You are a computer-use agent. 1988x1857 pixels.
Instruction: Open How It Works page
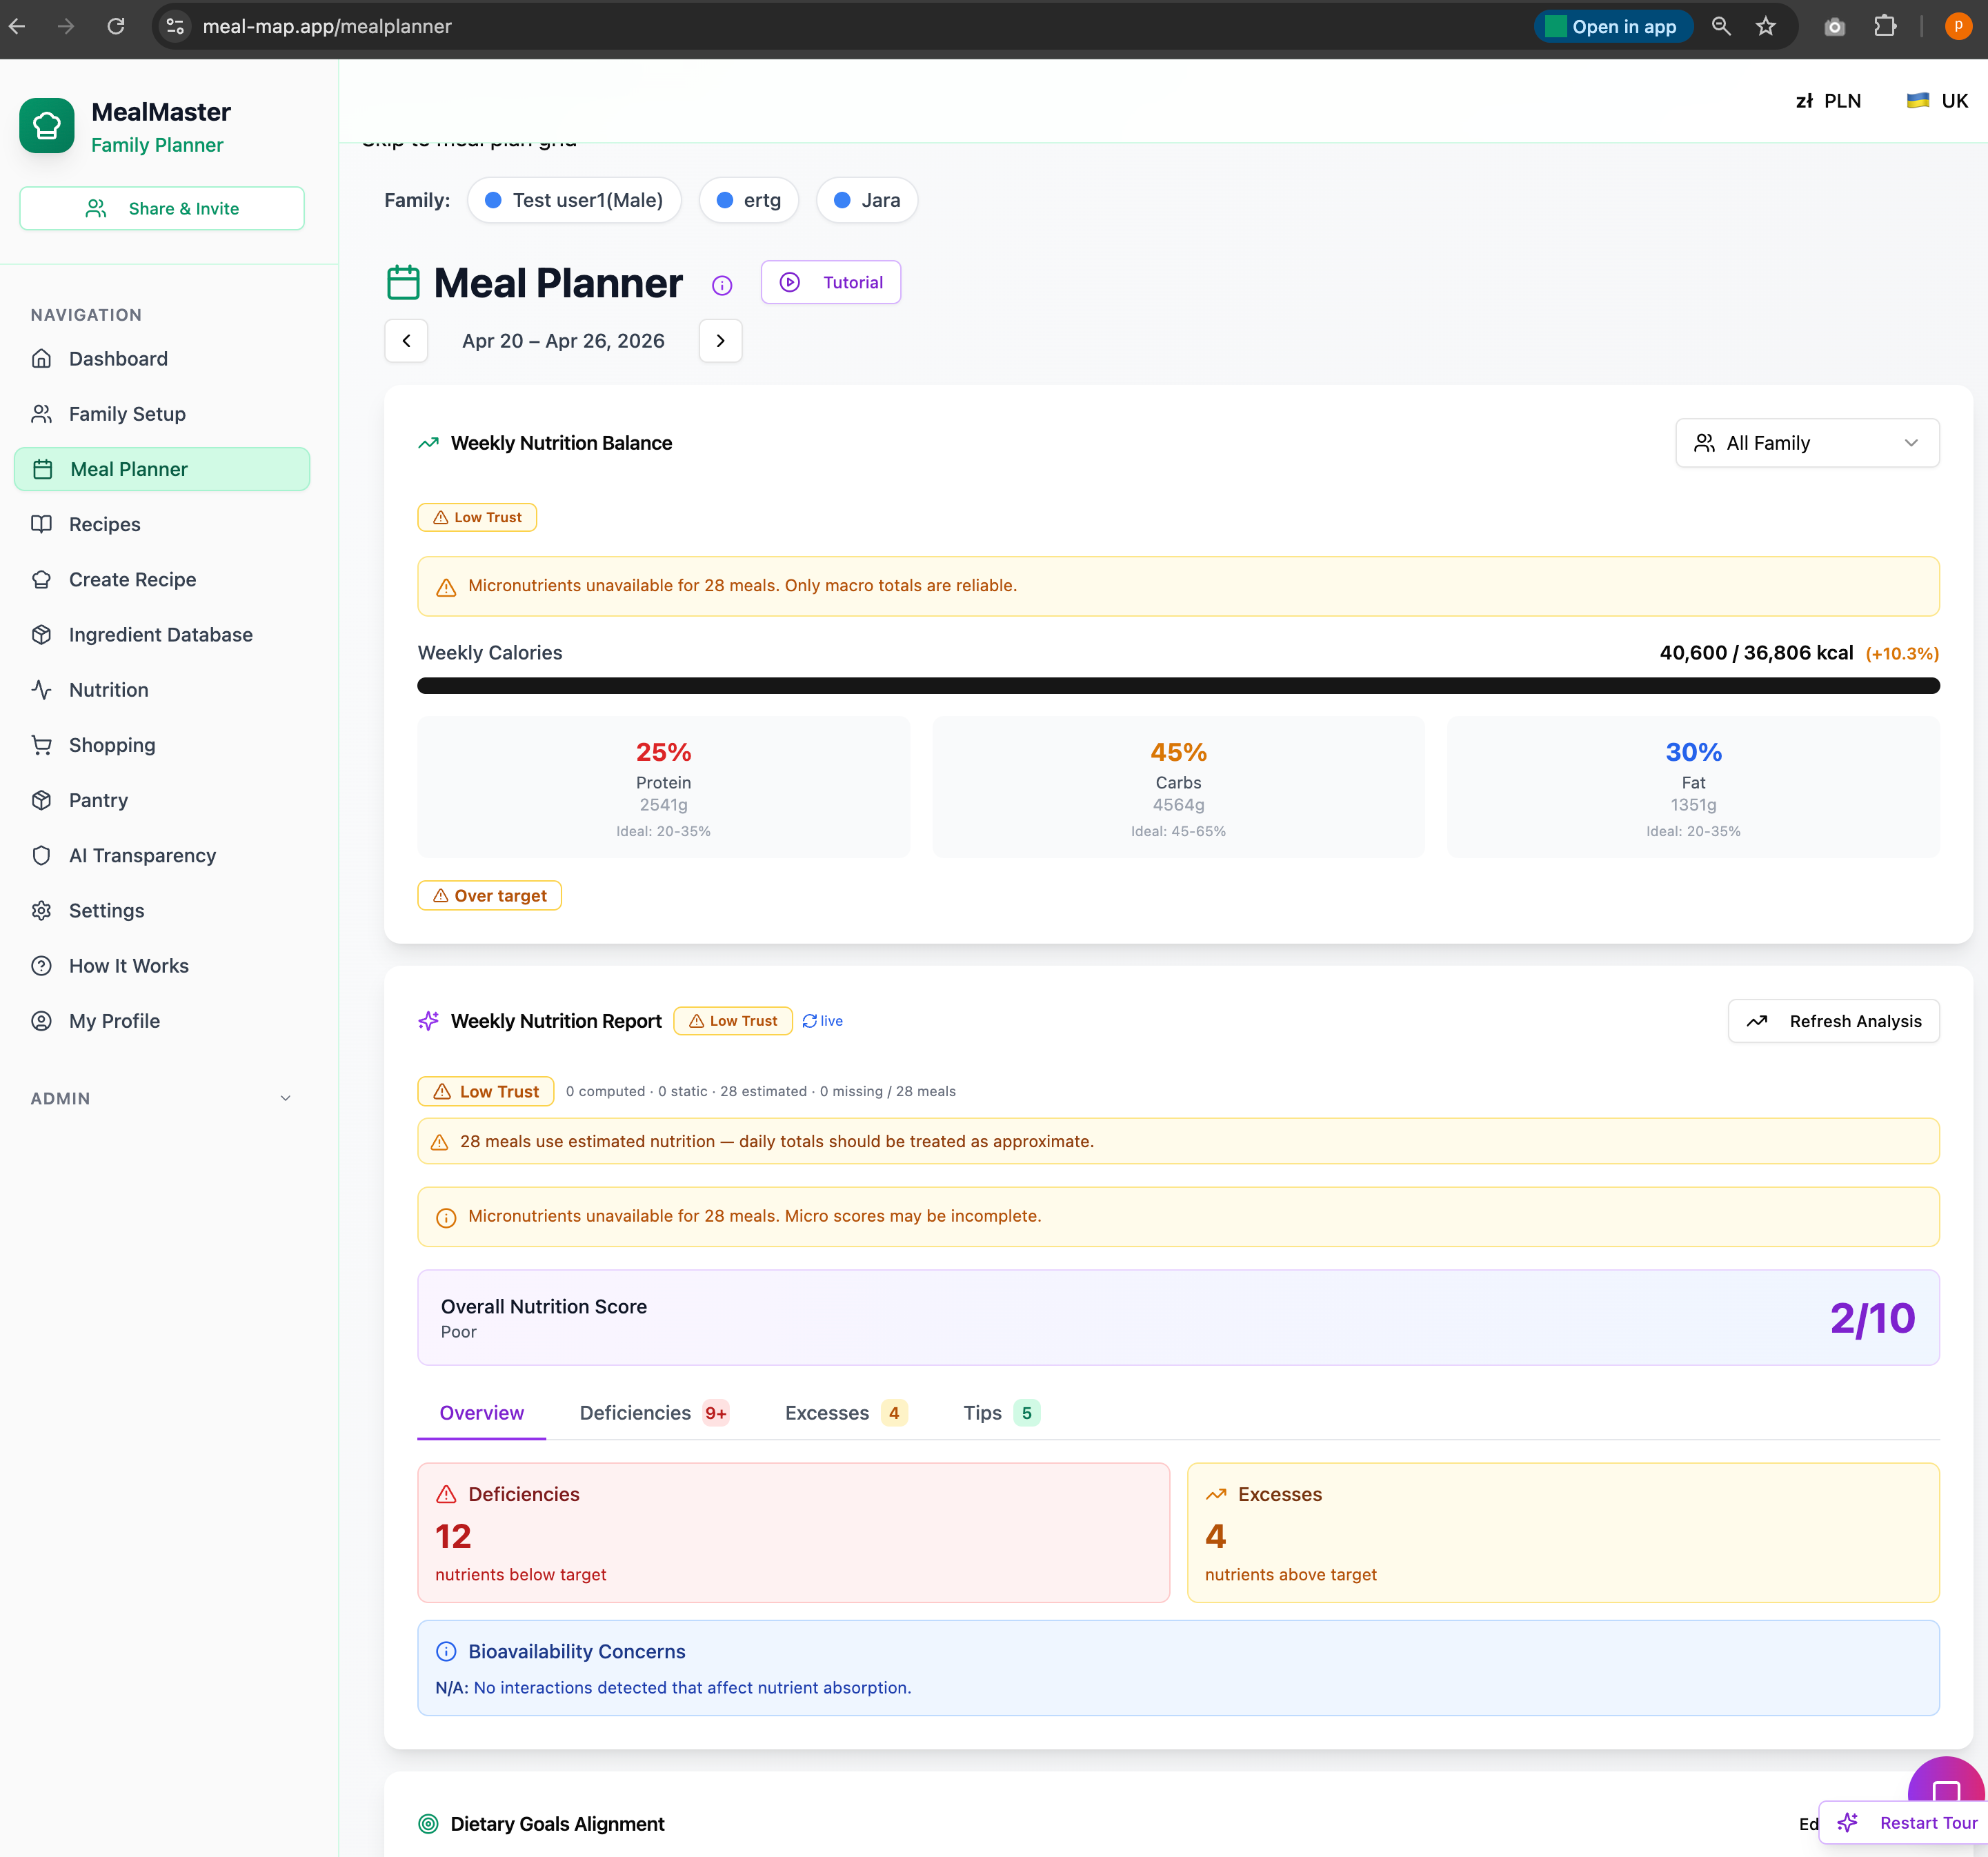click(x=162, y=966)
